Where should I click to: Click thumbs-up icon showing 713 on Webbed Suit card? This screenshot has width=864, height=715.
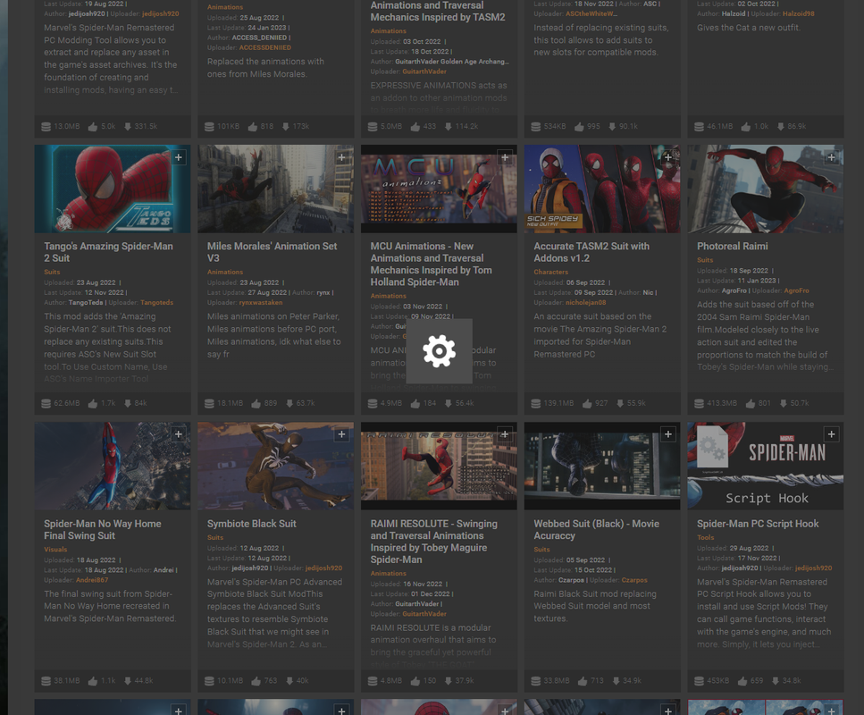click(x=583, y=681)
